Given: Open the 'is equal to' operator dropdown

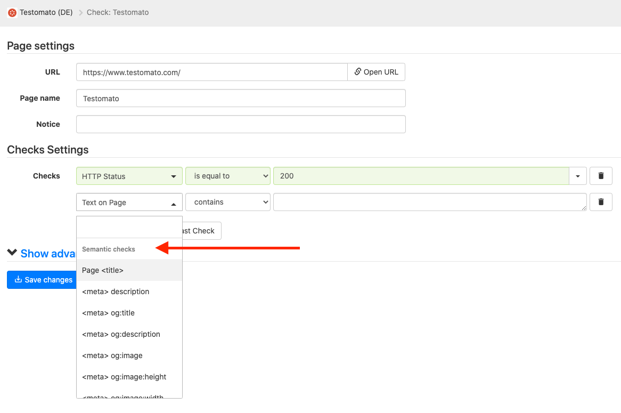Looking at the screenshot, I should [x=228, y=176].
